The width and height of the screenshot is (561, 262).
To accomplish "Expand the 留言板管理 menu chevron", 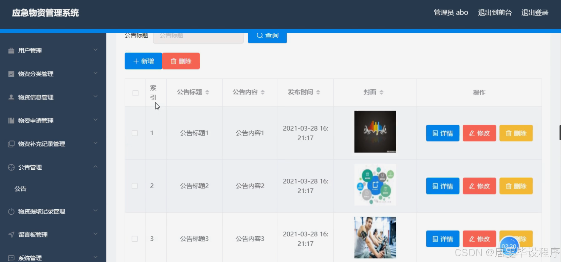I will pos(95,234).
